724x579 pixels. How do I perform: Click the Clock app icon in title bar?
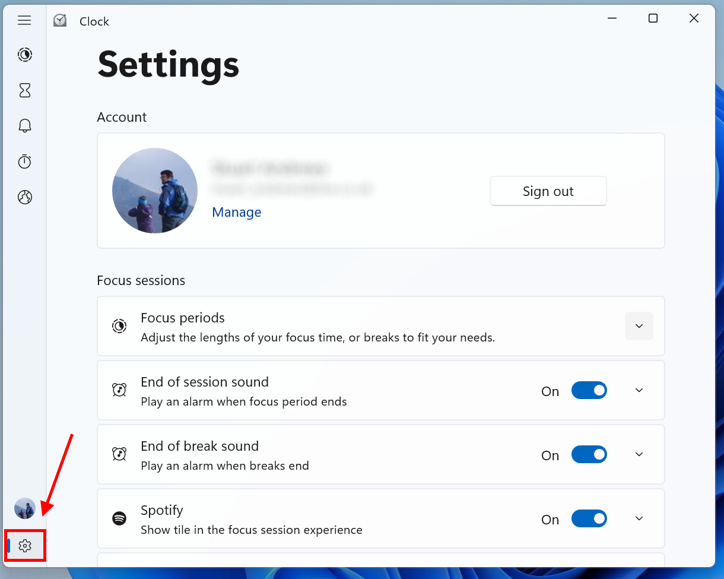pyautogui.click(x=60, y=21)
